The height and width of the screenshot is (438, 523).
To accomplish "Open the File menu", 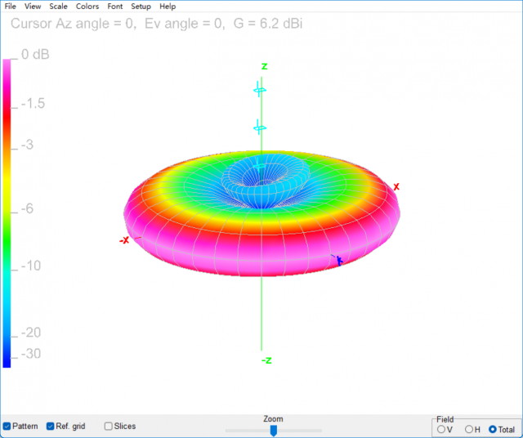I will click(11, 7).
